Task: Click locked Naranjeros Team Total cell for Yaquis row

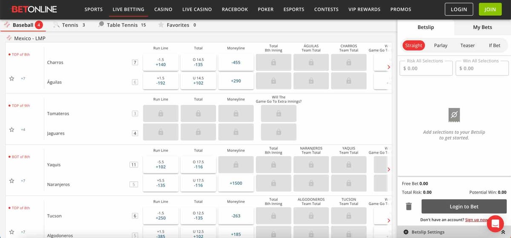Action: (311, 165)
